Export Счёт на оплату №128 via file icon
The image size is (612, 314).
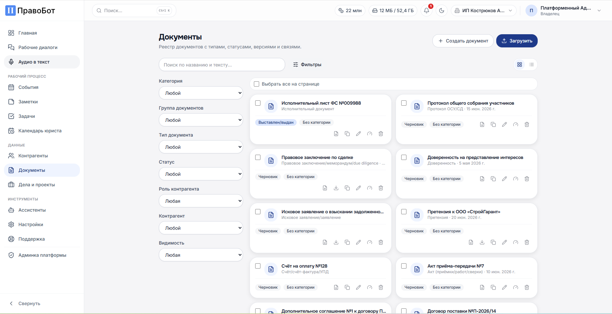pos(336,287)
